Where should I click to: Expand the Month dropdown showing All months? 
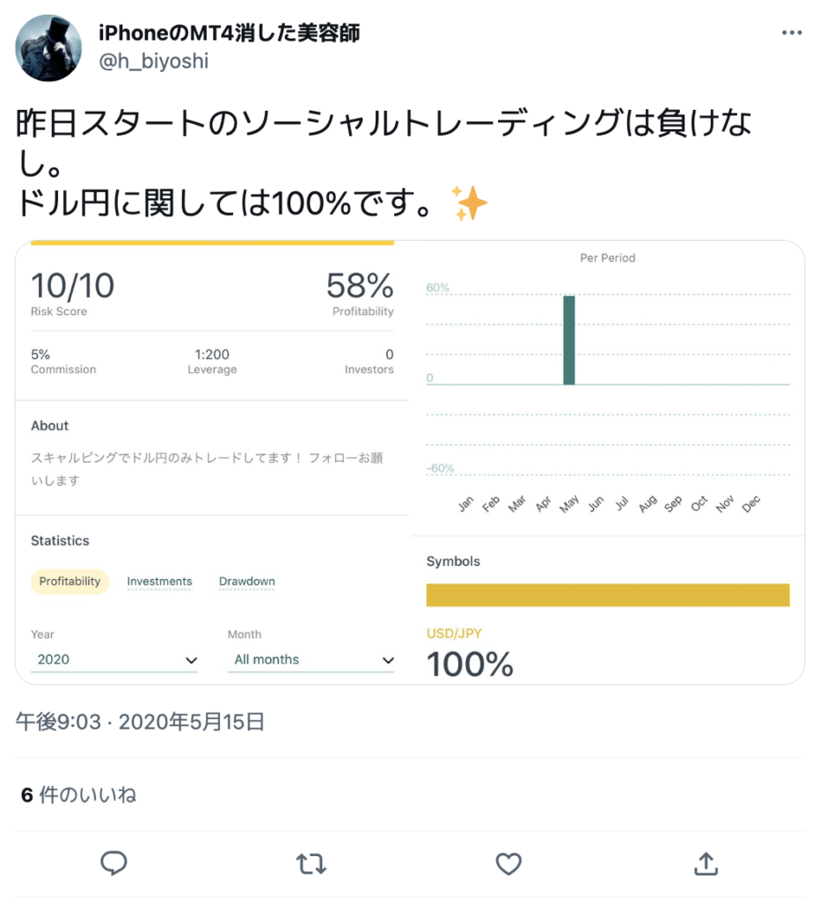tap(311, 660)
